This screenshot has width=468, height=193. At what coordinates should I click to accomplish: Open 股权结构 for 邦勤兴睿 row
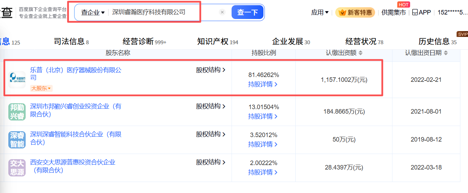pyautogui.click(x=211, y=106)
